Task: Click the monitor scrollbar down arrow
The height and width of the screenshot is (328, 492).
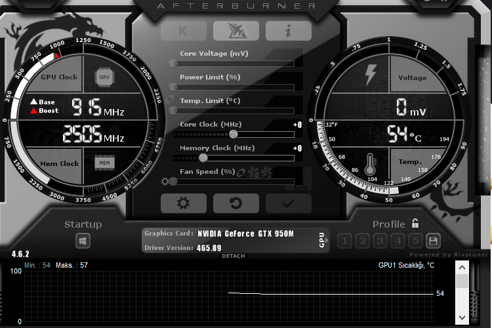Action: (x=462, y=318)
